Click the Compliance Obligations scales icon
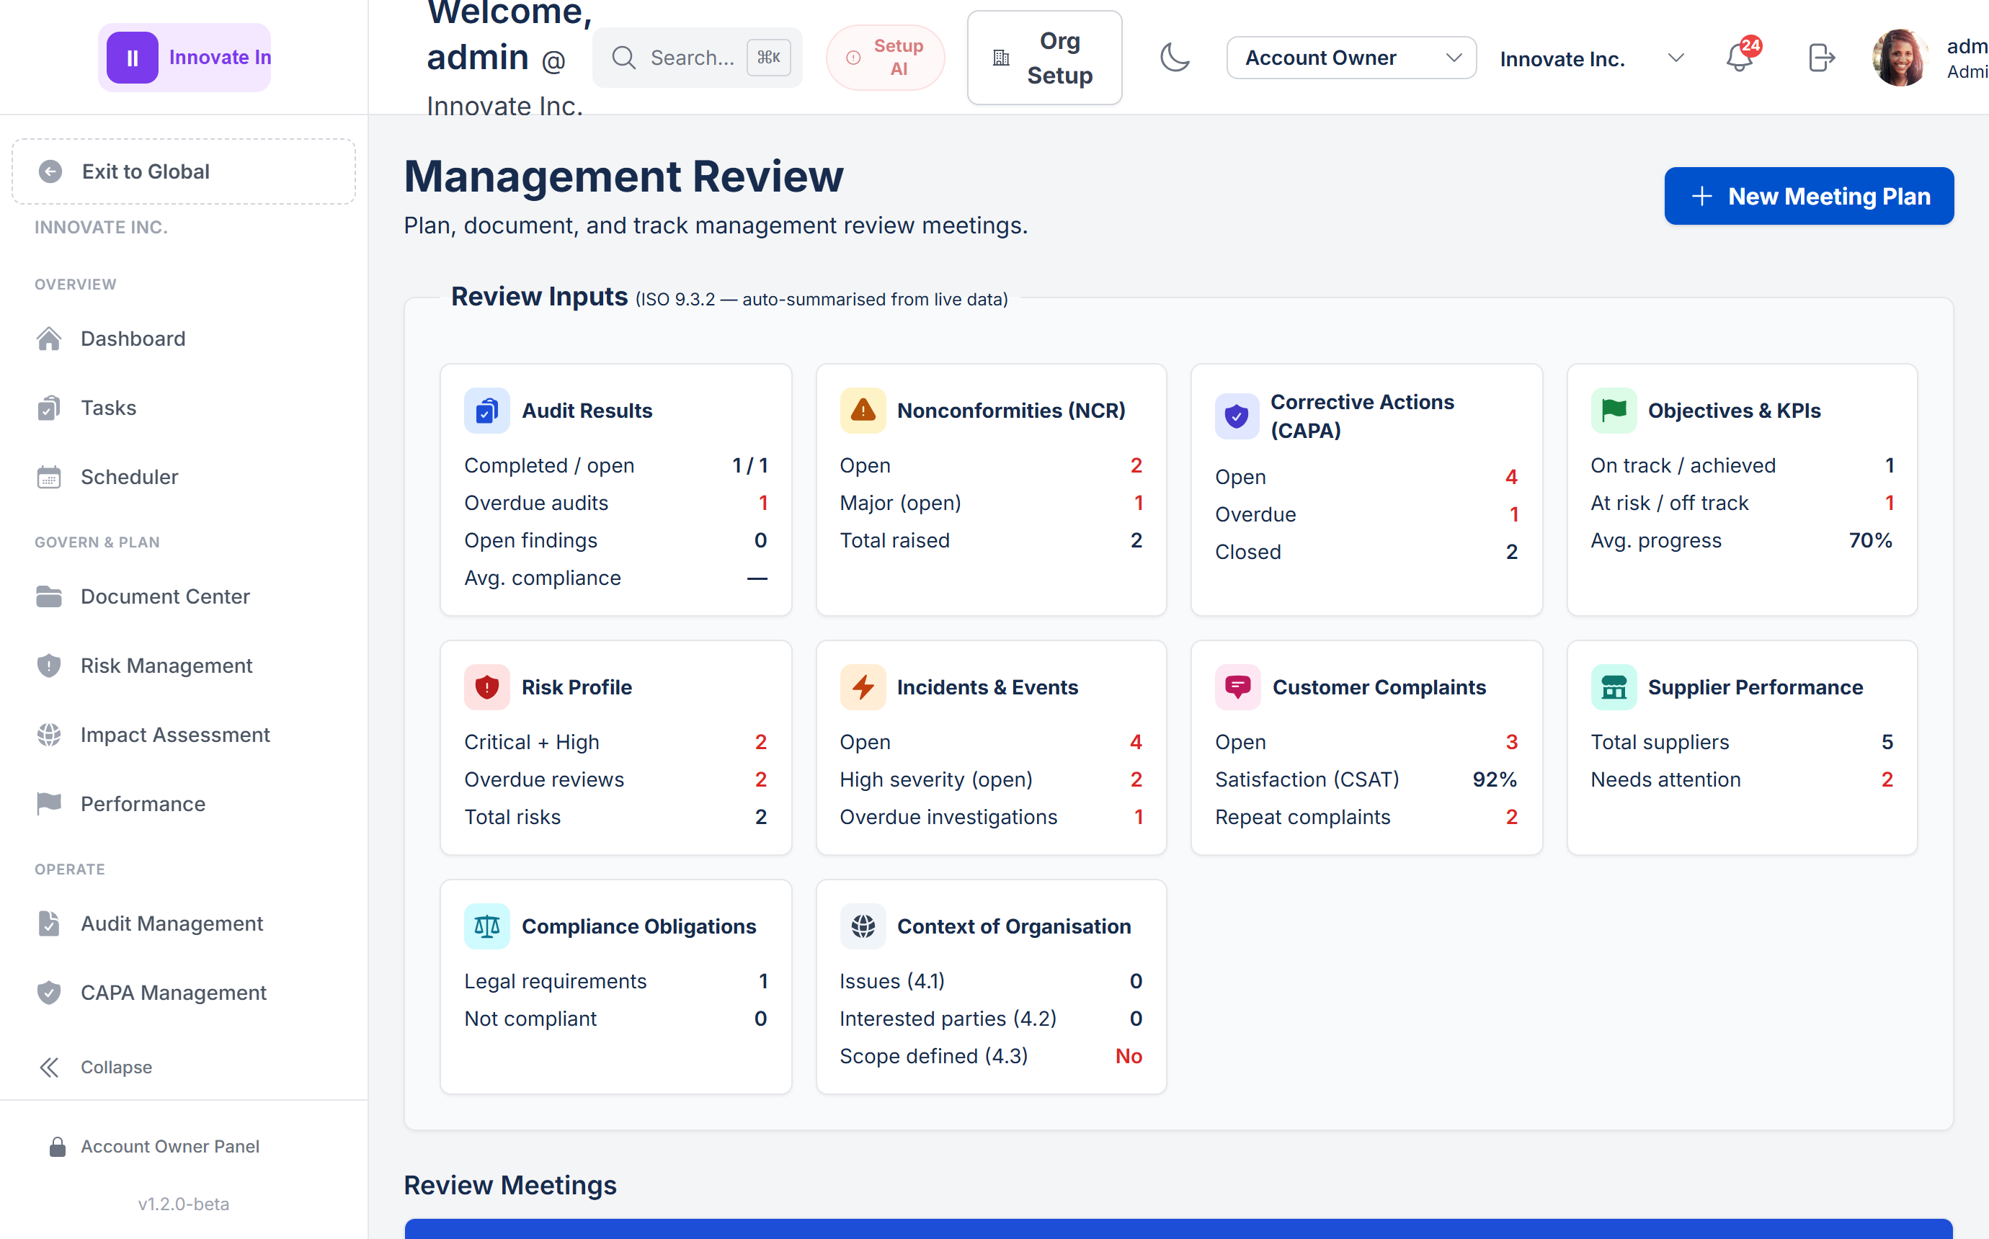Viewport: 1989px width, 1239px height. (x=487, y=926)
